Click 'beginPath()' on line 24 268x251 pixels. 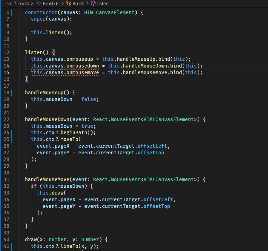(77, 133)
